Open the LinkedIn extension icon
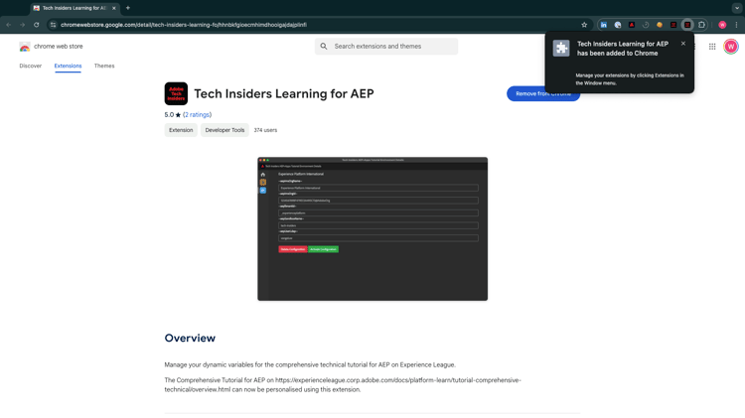 [603, 25]
